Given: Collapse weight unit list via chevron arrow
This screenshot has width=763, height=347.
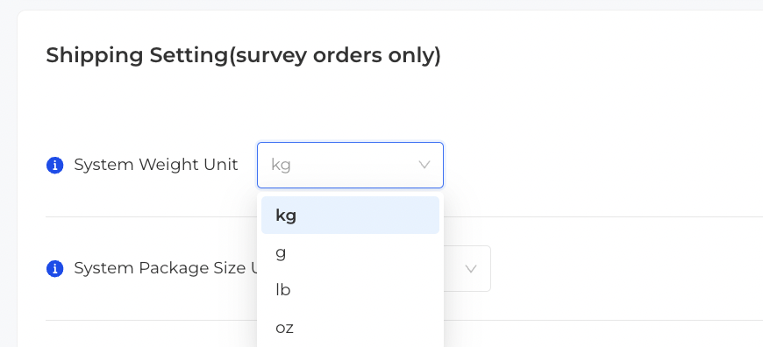Looking at the screenshot, I should (424, 165).
